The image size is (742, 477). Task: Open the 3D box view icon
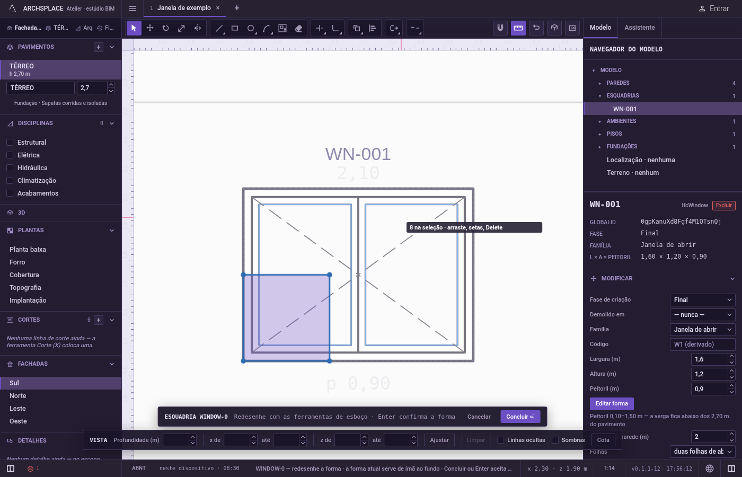pos(554,28)
